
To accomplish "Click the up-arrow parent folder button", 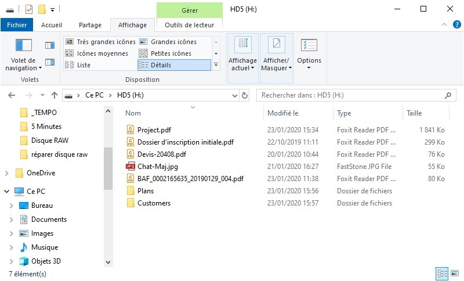I will click(55, 95).
